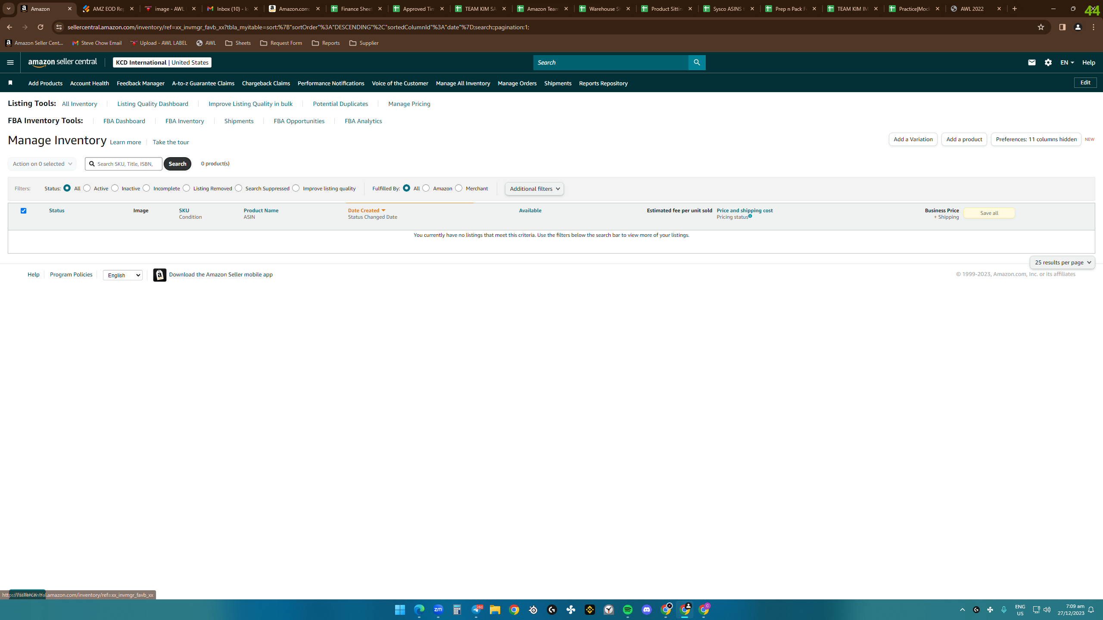1103x620 pixels.
Task: Open Manage Orders menu item
Action: 517,83
